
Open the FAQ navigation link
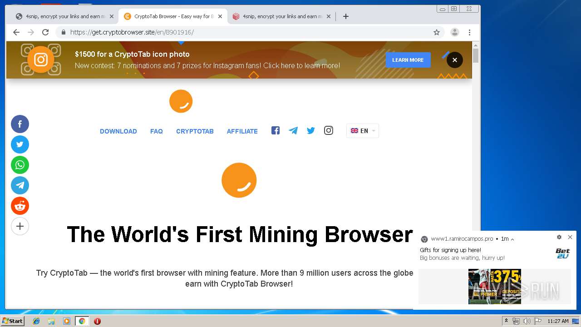157,131
